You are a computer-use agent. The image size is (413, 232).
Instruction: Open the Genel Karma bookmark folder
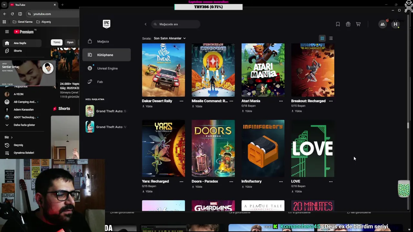pyautogui.click(x=23, y=22)
